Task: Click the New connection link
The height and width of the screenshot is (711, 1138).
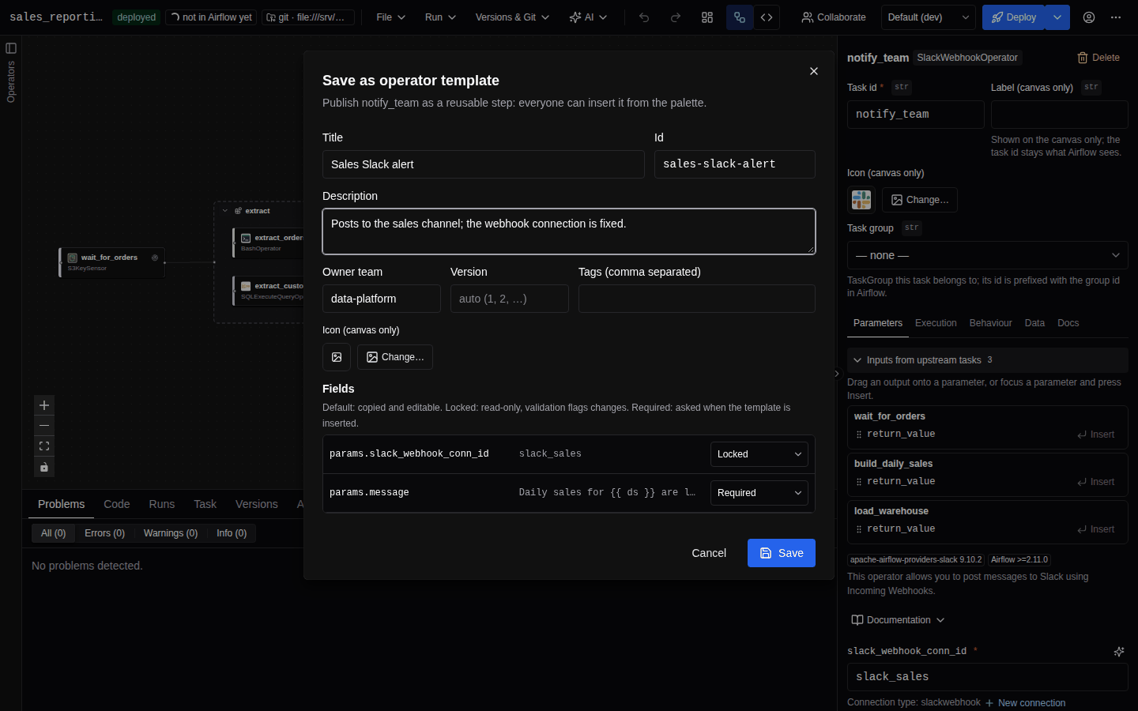Action: (1025, 703)
